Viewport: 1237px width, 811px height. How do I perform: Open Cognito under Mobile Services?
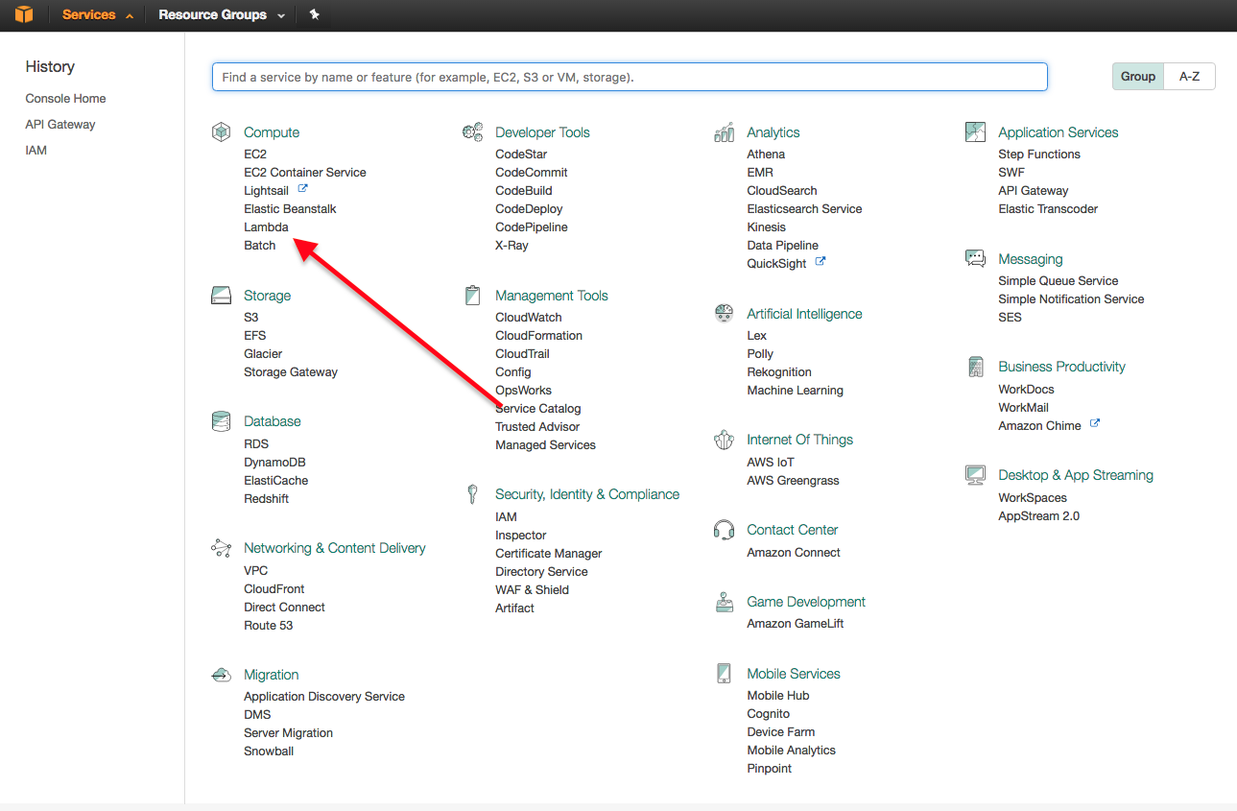click(x=769, y=714)
